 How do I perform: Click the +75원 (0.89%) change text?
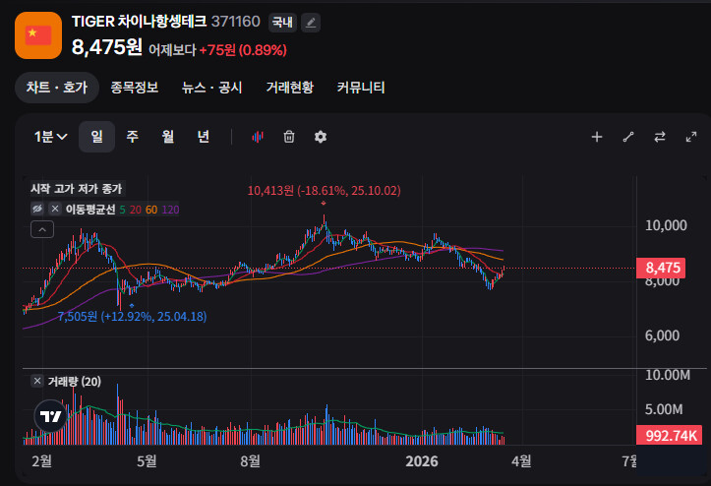[243, 49]
